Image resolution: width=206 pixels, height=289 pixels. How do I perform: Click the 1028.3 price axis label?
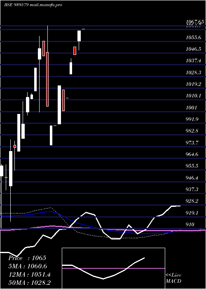tap(193, 72)
